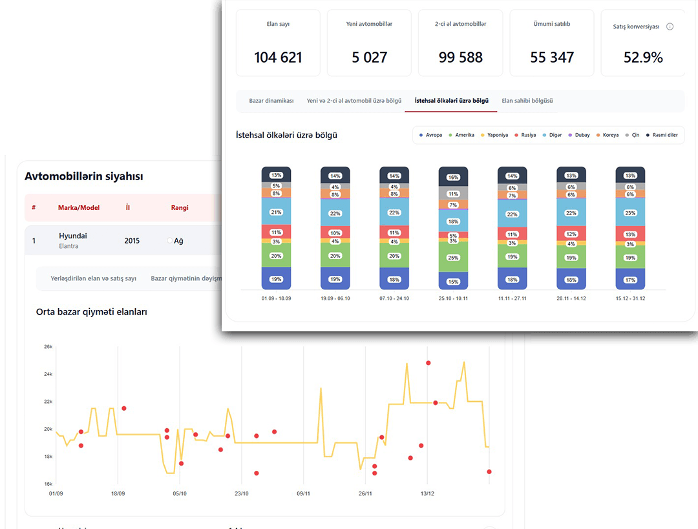
Task: Click the 09/11 x-axis date label
Action: (x=304, y=493)
